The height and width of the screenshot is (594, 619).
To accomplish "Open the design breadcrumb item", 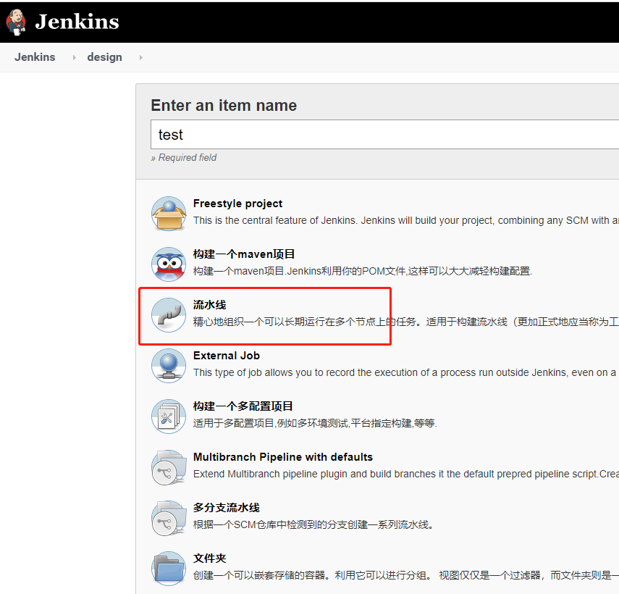I will pyautogui.click(x=104, y=57).
